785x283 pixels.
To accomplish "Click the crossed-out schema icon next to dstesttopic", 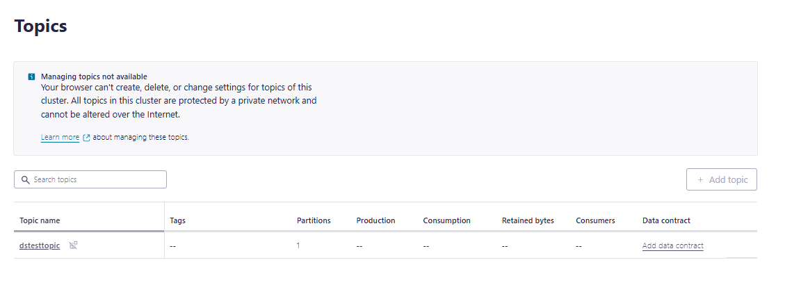I will click(73, 245).
